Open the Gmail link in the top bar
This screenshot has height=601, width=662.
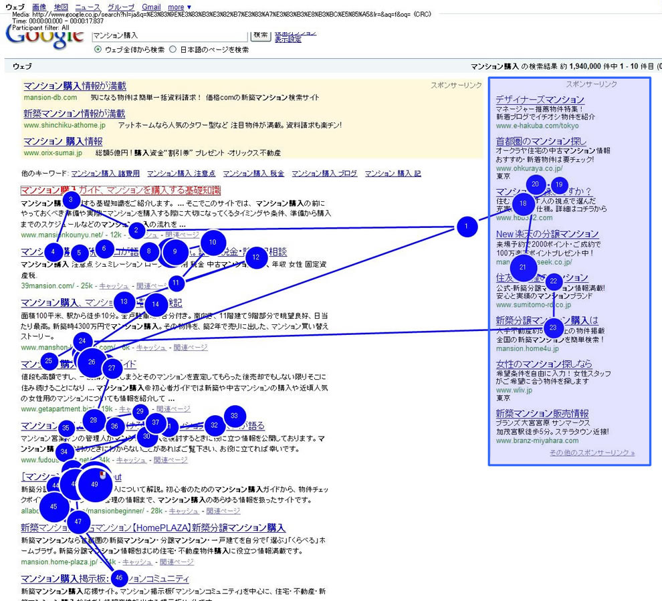(151, 7)
